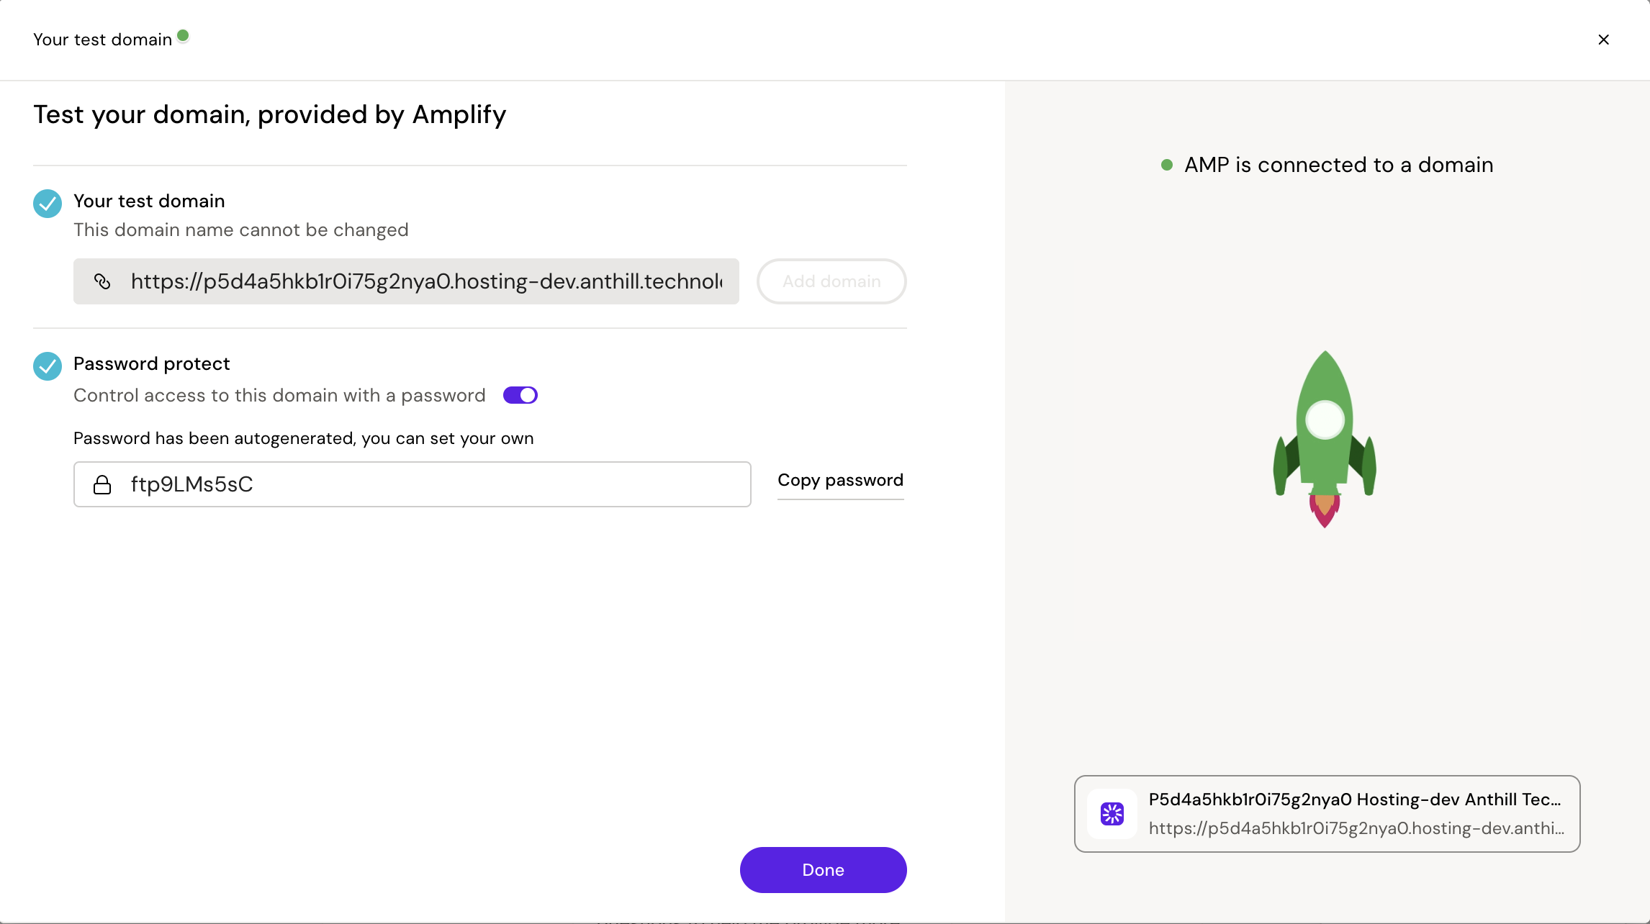Viewport: 1650px width, 924px height.
Task: Click the Add domain button
Action: click(x=831, y=281)
